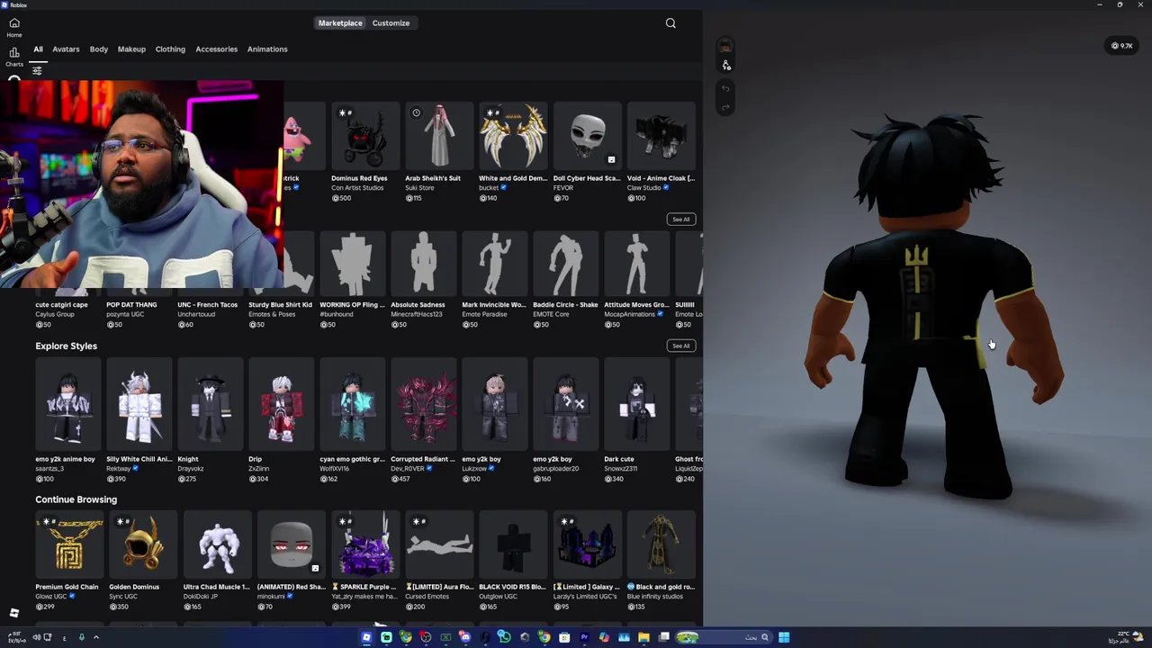Select the Avatars category tab
The width and height of the screenshot is (1152, 648).
66,49
